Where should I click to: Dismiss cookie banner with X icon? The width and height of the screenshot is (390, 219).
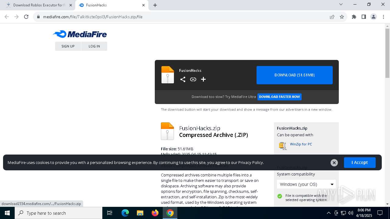pos(334,163)
